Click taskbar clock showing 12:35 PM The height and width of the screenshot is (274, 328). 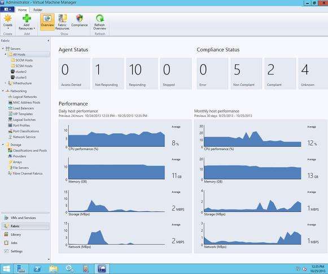(x=317, y=269)
